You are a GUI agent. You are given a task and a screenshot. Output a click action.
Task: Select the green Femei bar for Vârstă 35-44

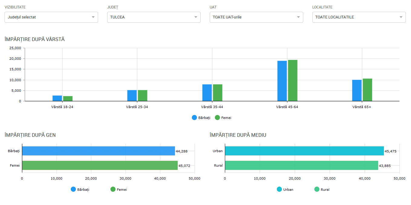tap(218, 93)
